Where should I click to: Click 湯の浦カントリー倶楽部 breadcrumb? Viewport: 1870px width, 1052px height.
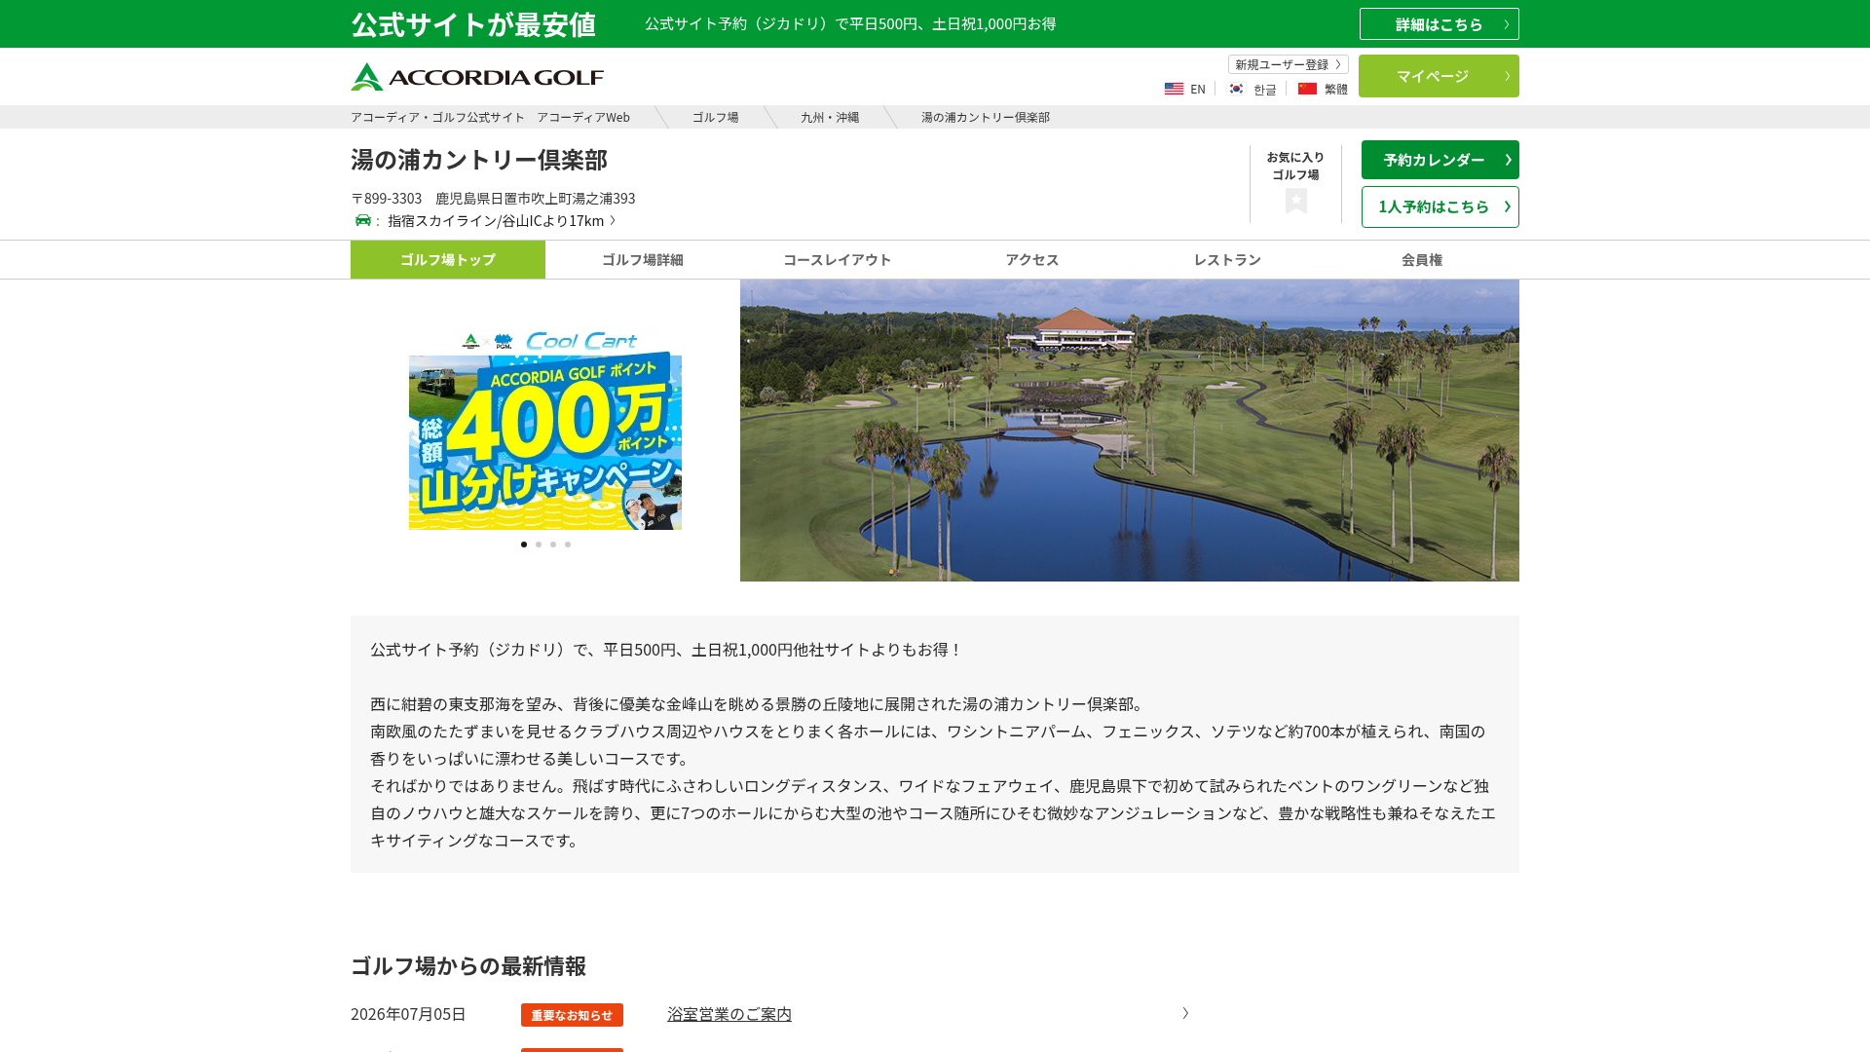pos(986,117)
